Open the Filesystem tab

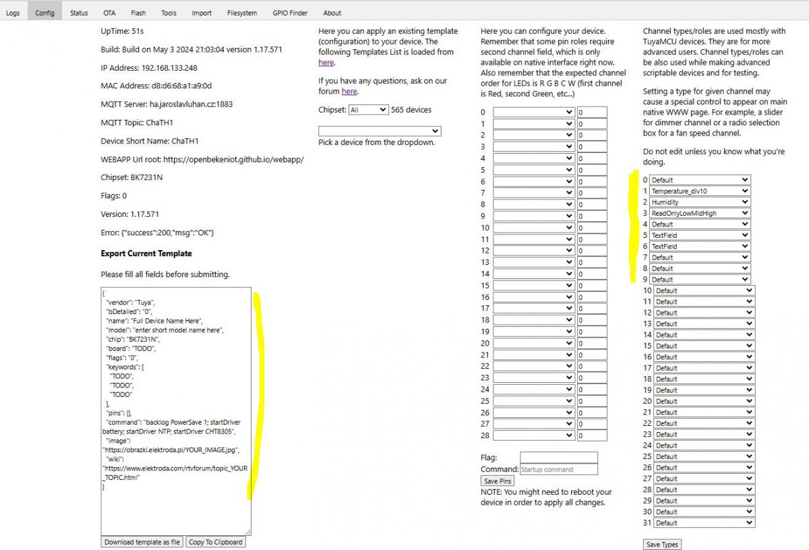pyautogui.click(x=242, y=13)
